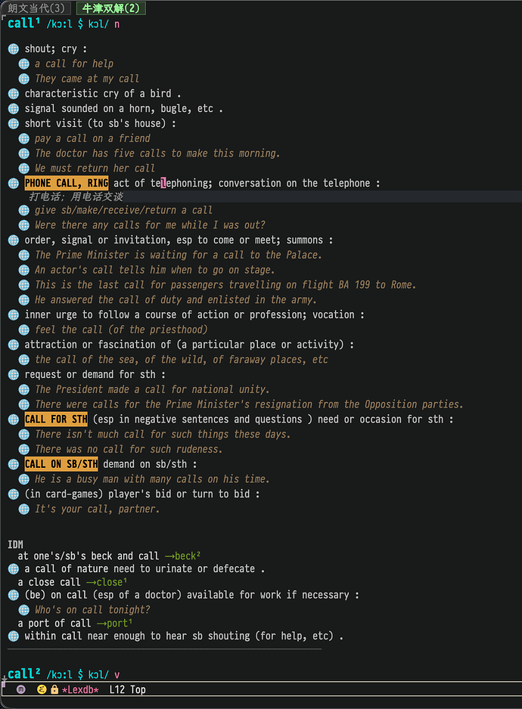Select the 牛津双解(2) dictionary tab

pos(110,8)
